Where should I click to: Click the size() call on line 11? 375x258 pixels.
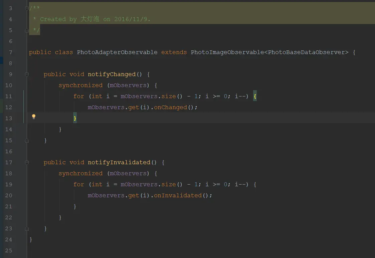tap(172, 96)
